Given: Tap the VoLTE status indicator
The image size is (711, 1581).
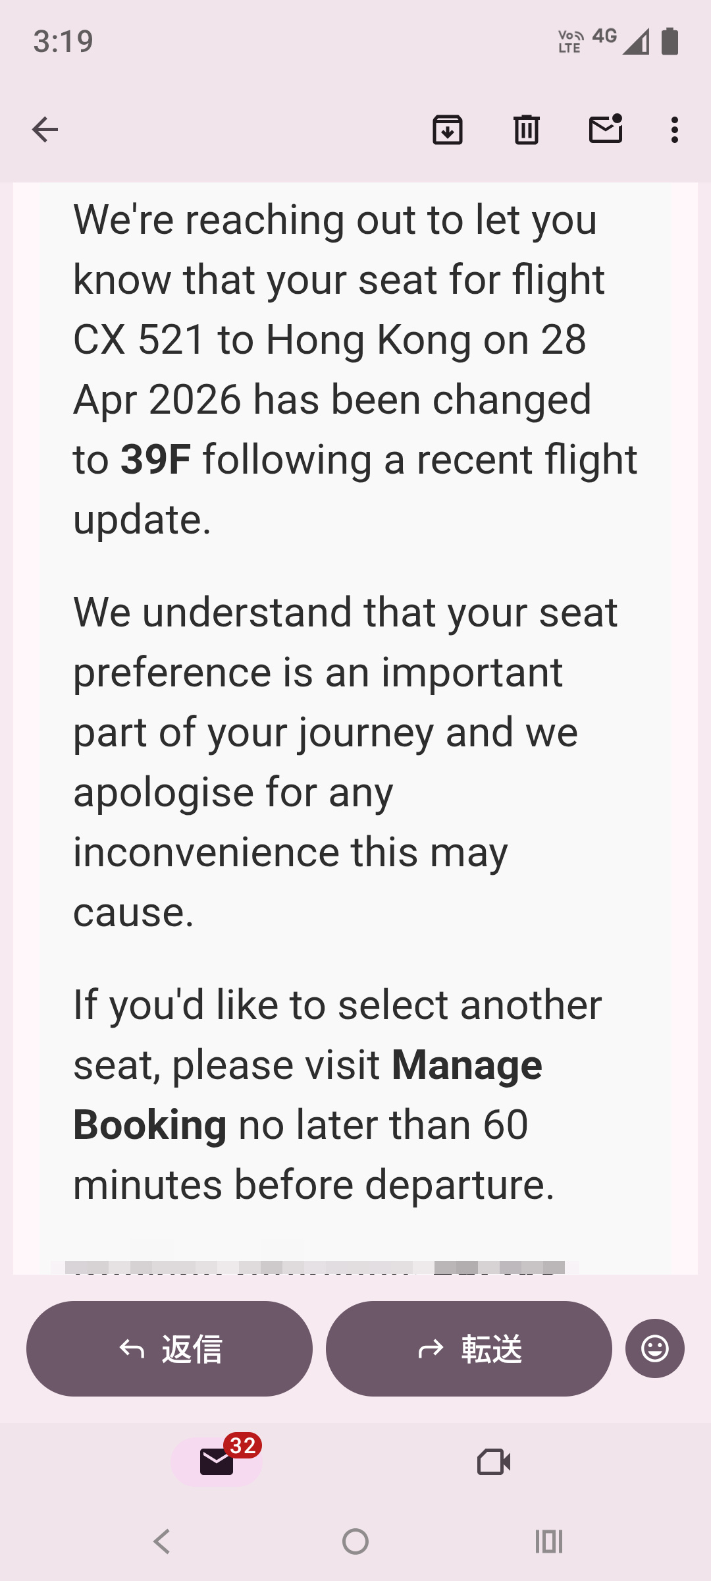Looking at the screenshot, I should (570, 42).
